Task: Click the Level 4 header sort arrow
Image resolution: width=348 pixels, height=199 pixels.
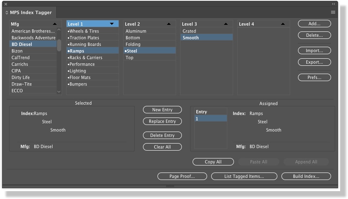Action: point(283,24)
